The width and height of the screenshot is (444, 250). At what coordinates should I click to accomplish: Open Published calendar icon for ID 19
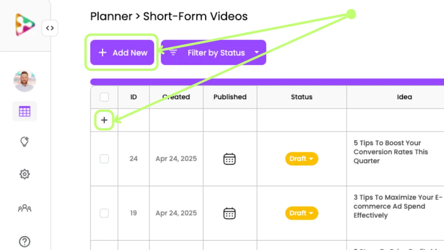pyautogui.click(x=229, y=213)
